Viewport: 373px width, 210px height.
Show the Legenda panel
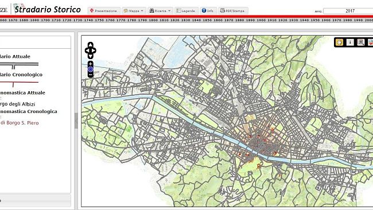pos(187,11)
